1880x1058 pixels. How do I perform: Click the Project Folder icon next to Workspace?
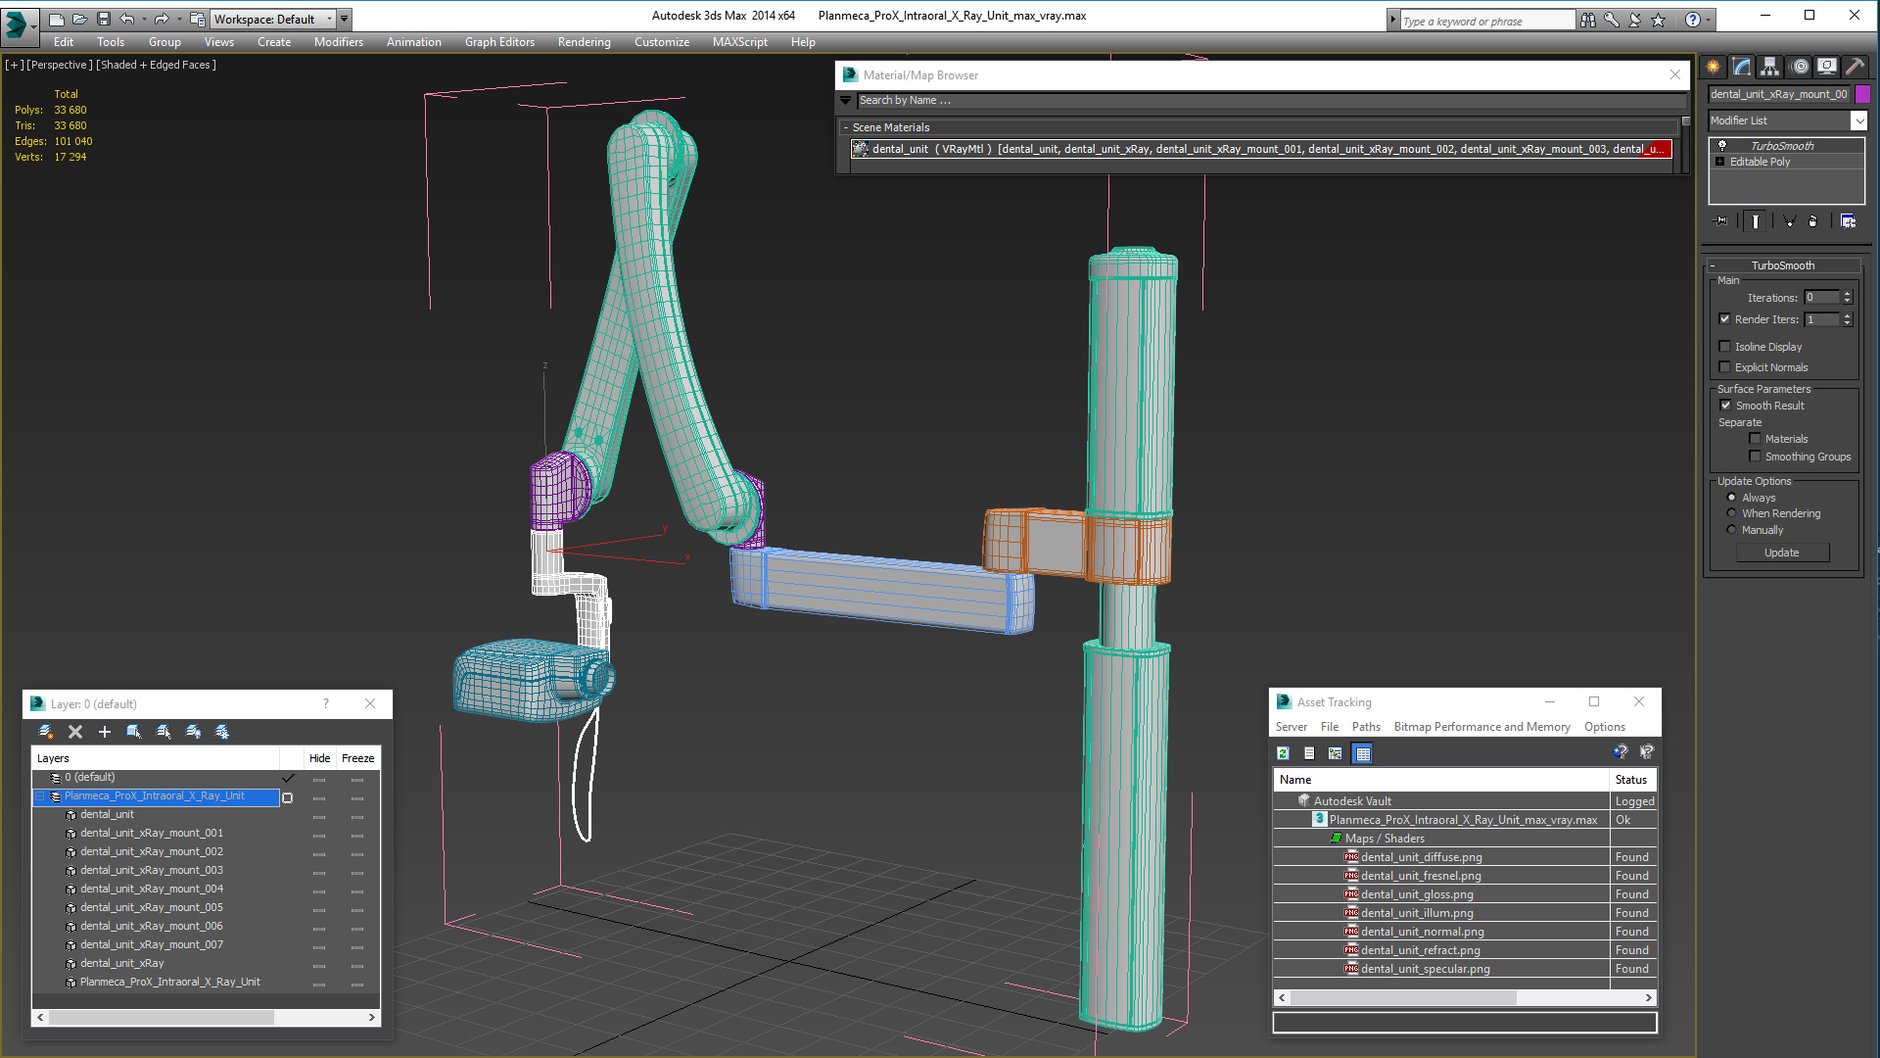197,19
